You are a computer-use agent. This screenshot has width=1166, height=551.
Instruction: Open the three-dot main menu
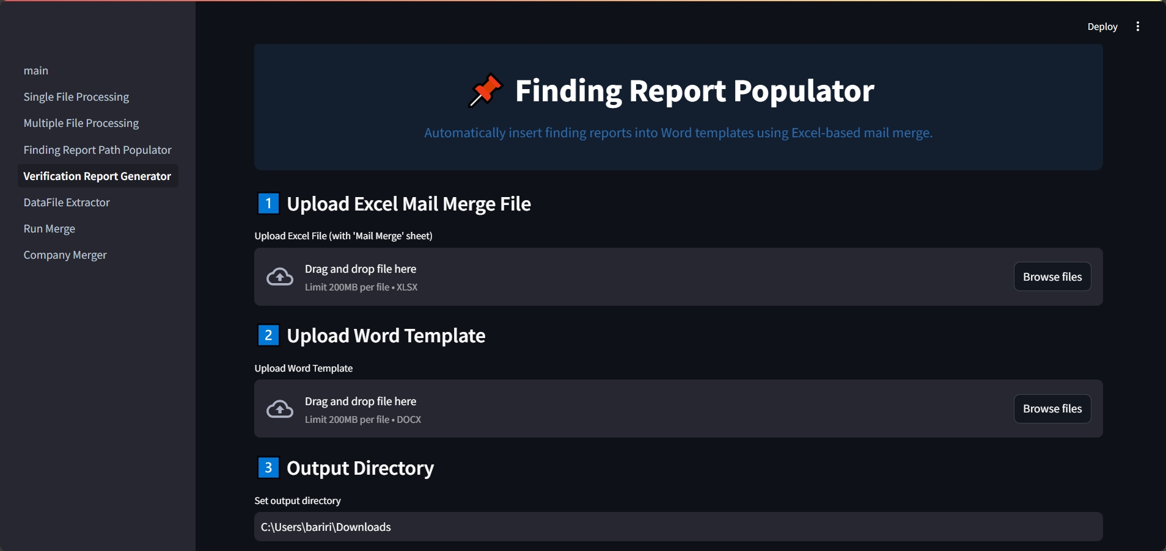point(1137,26)
